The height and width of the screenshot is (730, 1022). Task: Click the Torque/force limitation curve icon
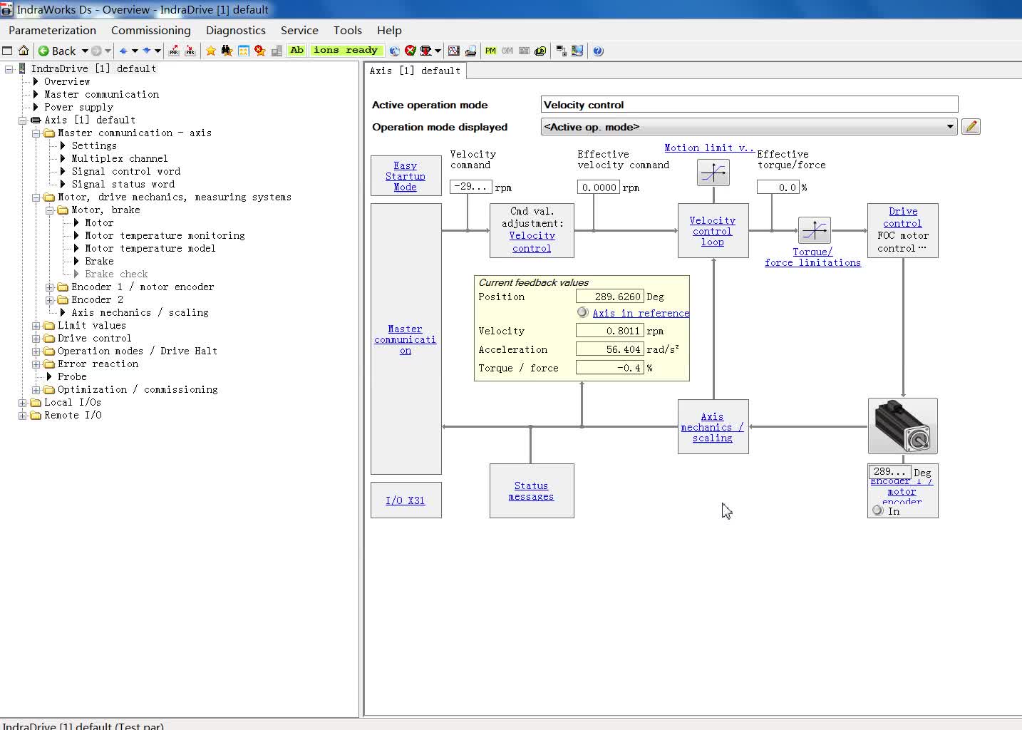815,230
